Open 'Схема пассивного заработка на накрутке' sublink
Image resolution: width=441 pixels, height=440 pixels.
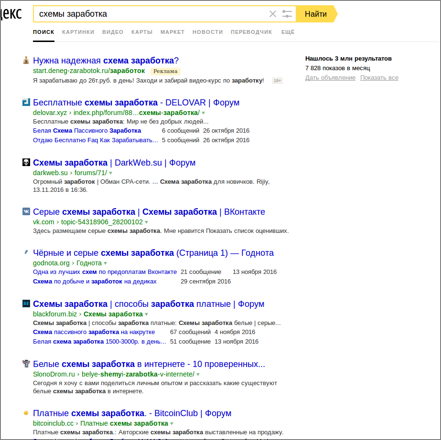click(94, 332)
